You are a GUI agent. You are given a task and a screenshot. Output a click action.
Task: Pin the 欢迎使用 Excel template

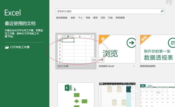134,66
